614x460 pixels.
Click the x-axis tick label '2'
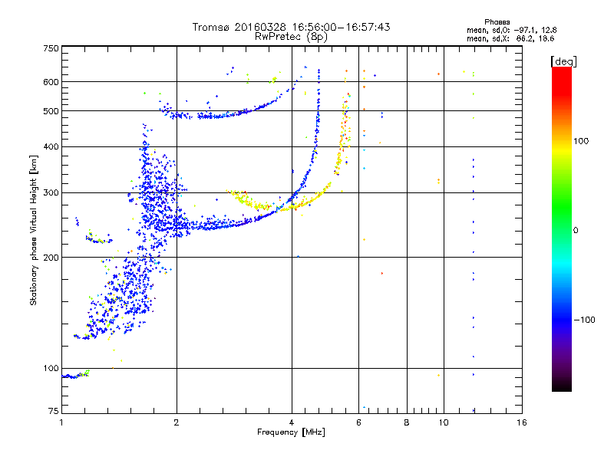click(x=177, y=422)
